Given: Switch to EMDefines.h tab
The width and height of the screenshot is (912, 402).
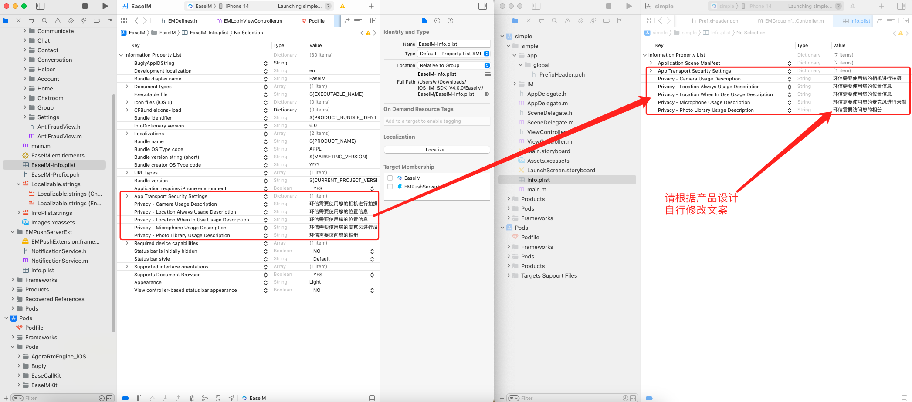Looking at the screenshot, I should tap(179, 20).
